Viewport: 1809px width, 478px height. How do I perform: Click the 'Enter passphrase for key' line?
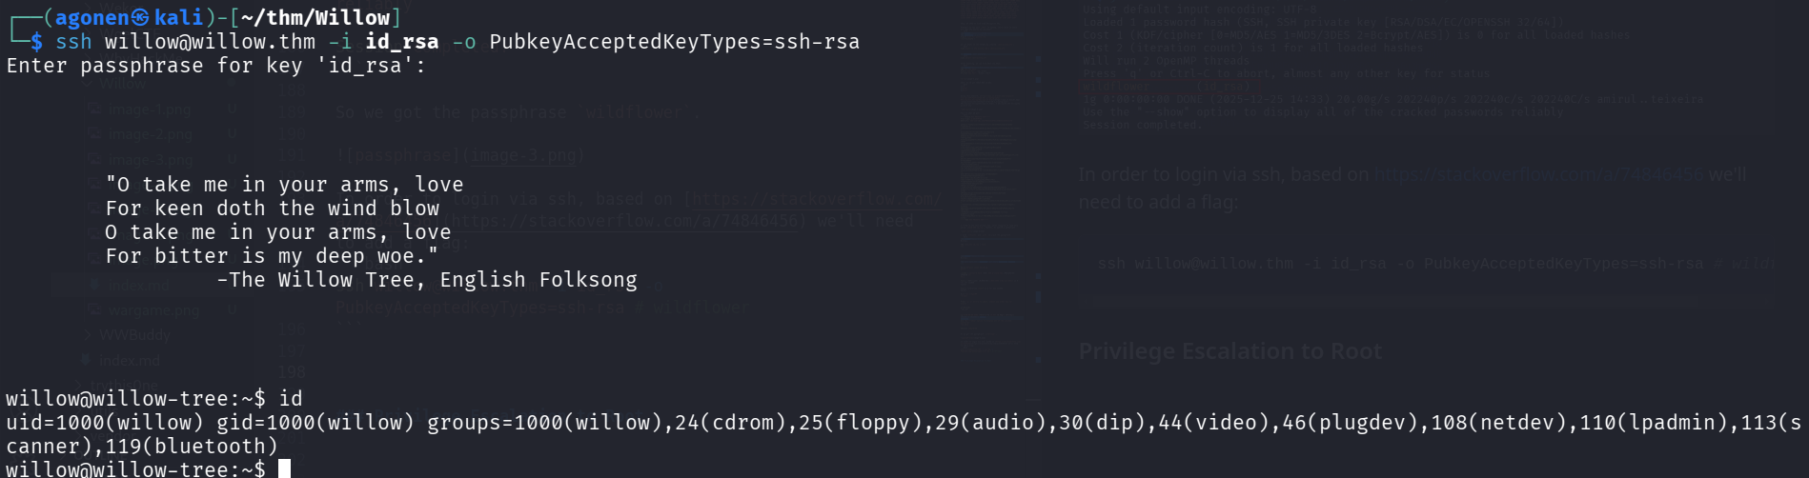click(x=215, y=66)
